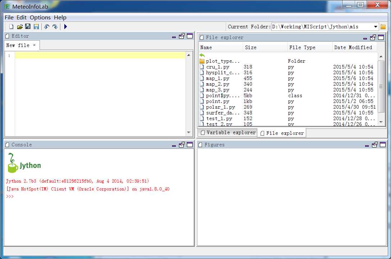The height and width of the screenshot is (259, 391).
Task: Click the editor scroll down arrow
Action: (189, 132)
